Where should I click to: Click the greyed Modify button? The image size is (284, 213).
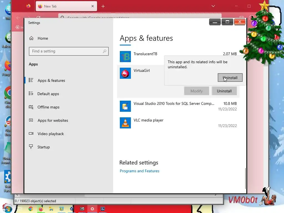tap(197, 91)
